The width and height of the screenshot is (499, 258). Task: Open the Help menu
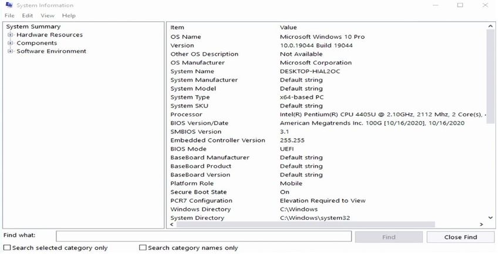pos(69,15)
